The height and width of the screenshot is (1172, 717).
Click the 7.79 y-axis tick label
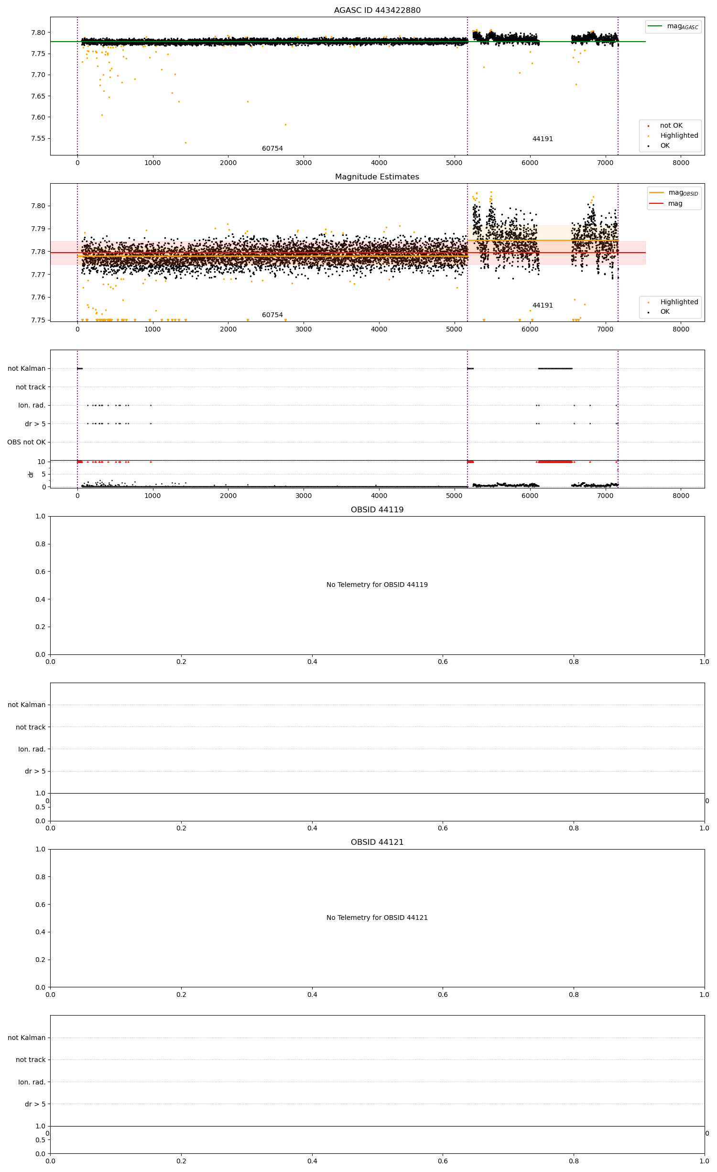point(39,229)
